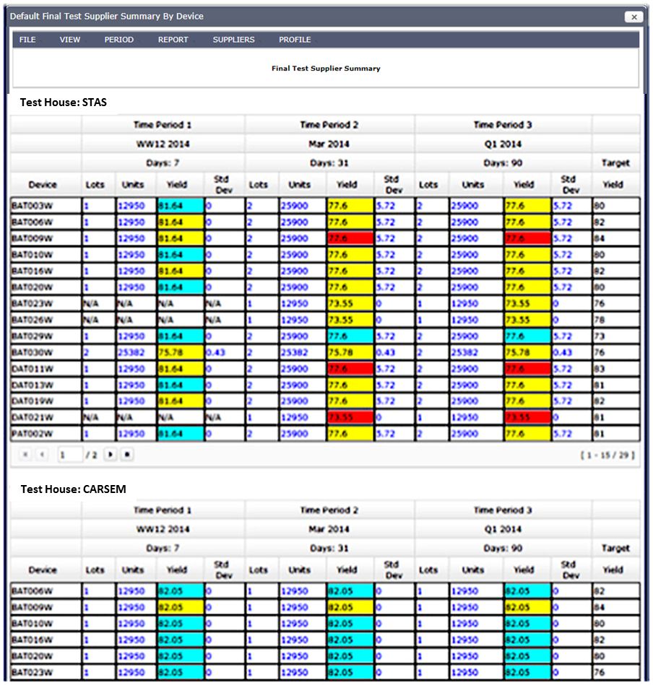Click the first page pagination button
Screen dimensions: 653x685
(25, 455)
